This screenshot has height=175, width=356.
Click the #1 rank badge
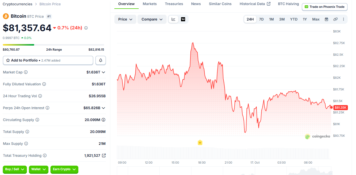(49, 16)
